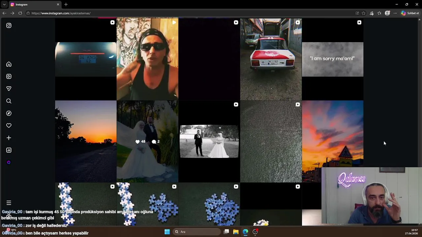Screen dimensions: 422x237
Task: Open the hamburger More menu in the sidebar
Action: pos(9,203)
